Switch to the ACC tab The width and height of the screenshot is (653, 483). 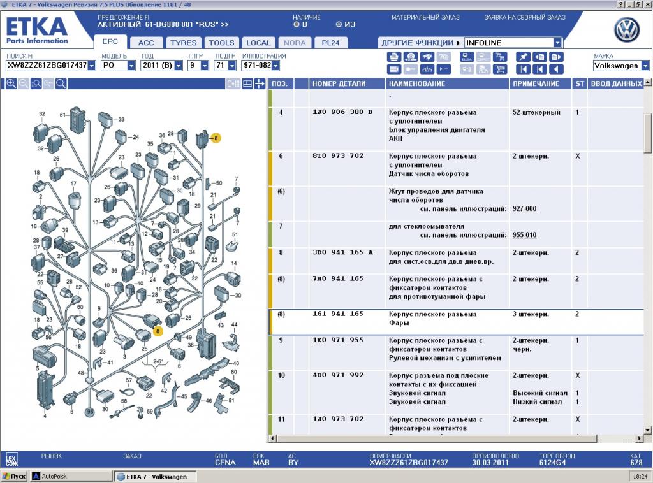[x=146, y=43]
